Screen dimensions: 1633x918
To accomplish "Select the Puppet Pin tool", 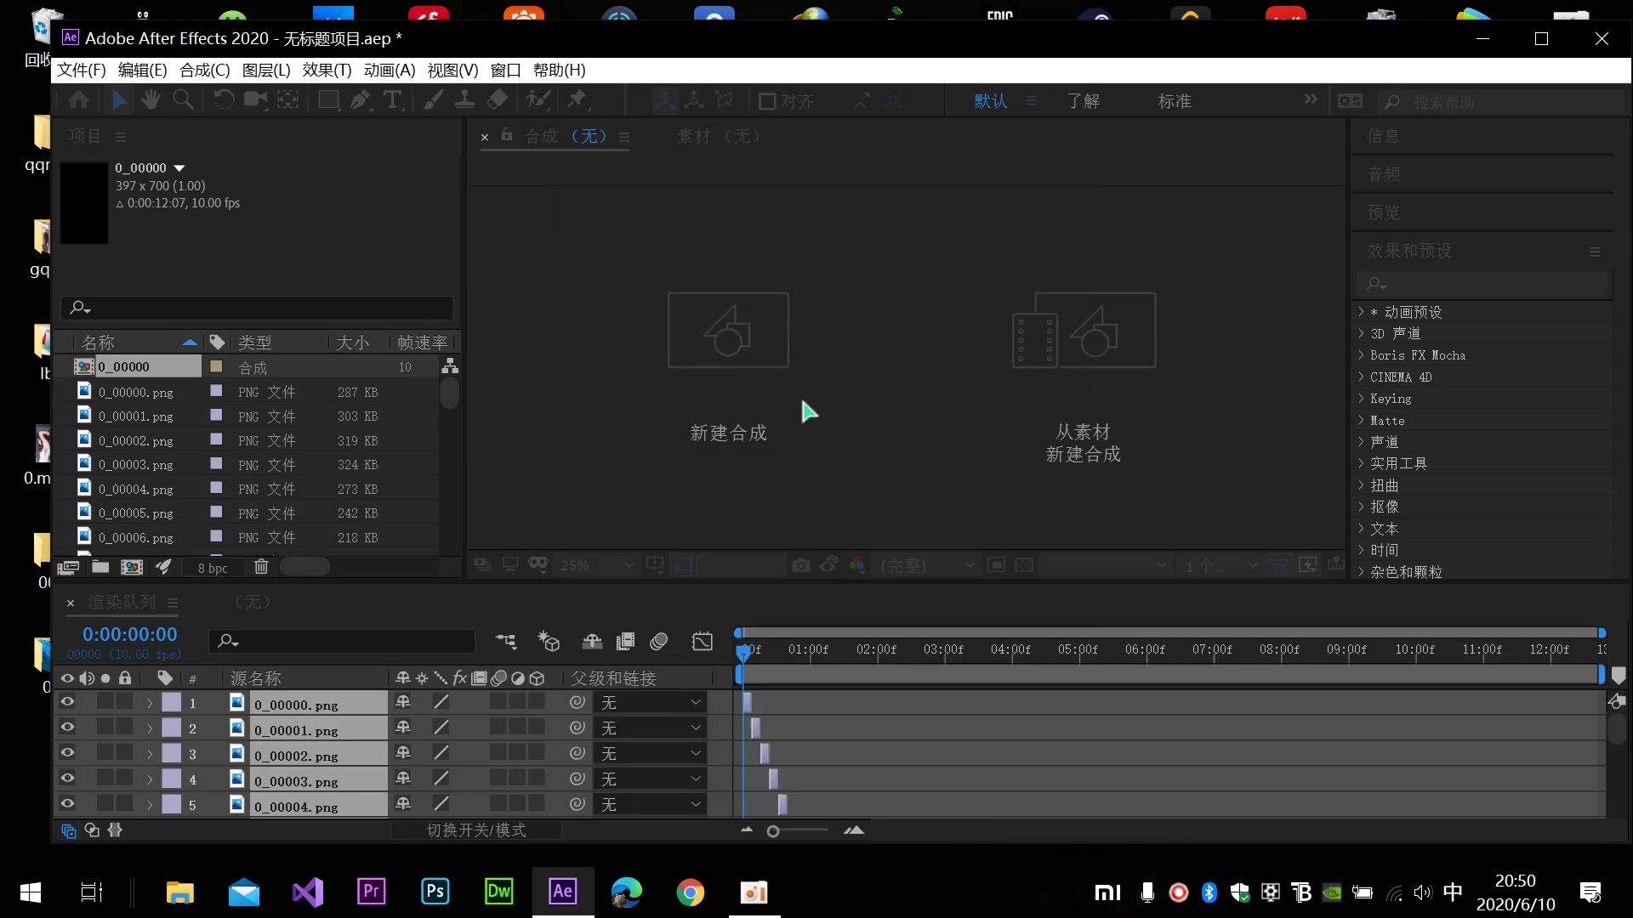I will pos(578,100).
